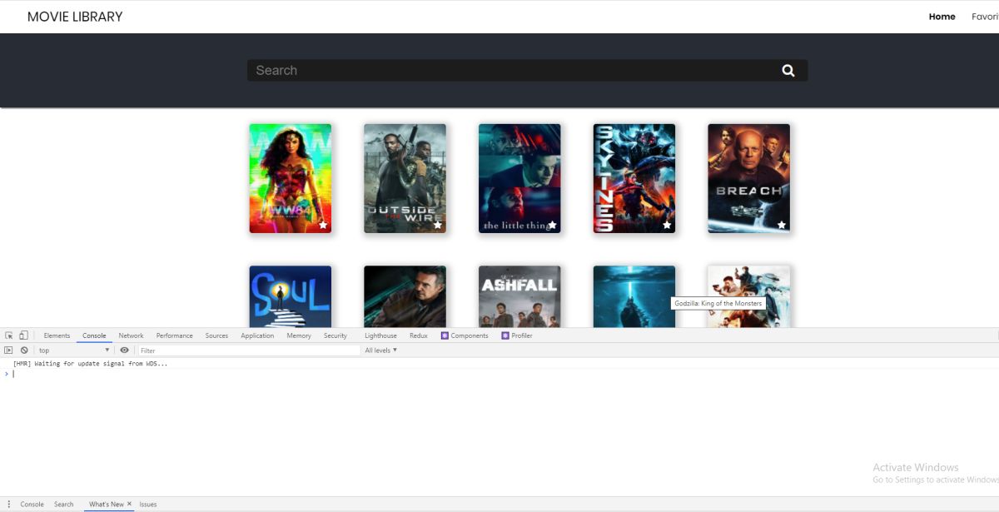
Task: Open the drawer three-dot menu
Action: pos(9,505)
